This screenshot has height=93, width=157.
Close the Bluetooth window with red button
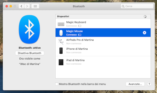7,6
